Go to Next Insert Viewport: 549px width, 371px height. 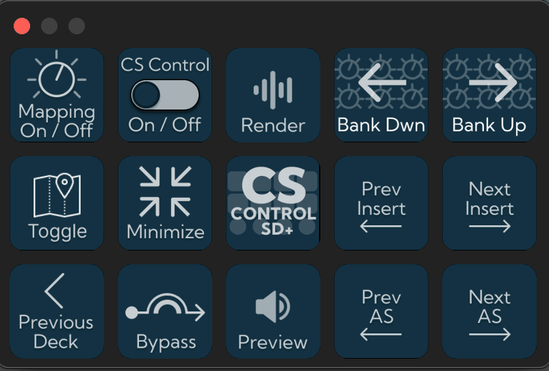(489, 203)
